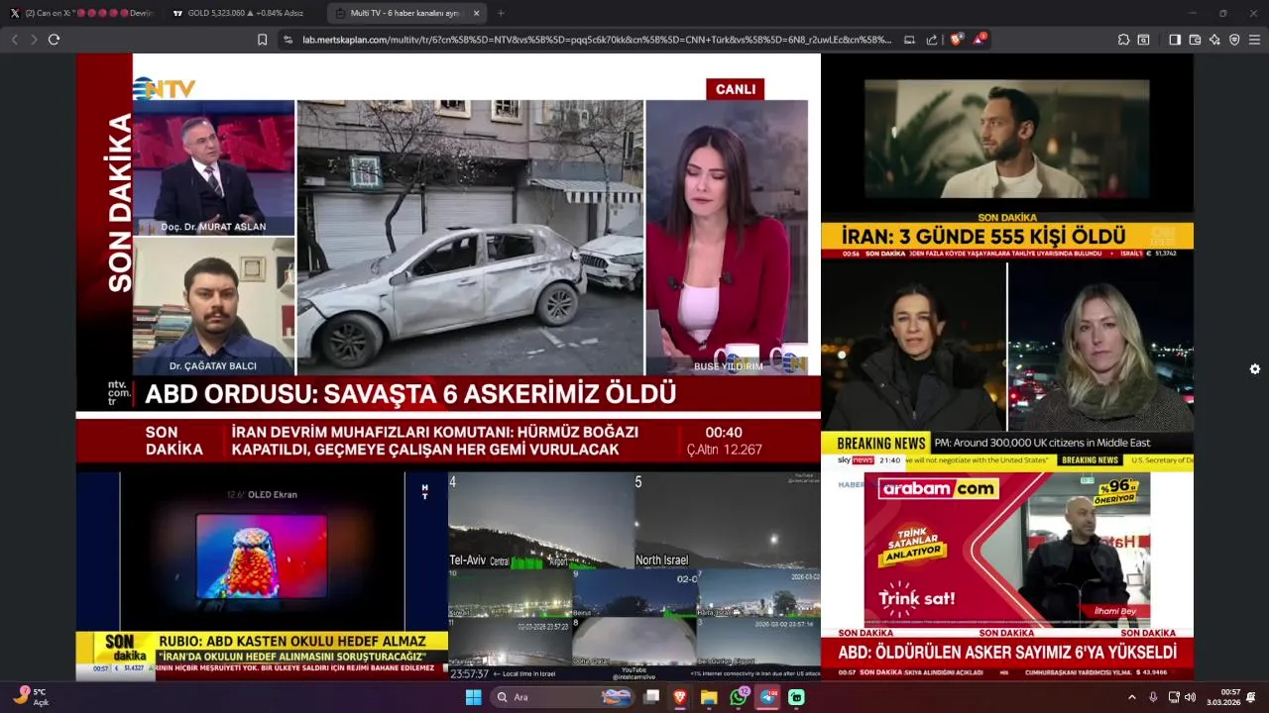This screenshot has width=1269, height=713.
Task: Click 'RUBIO: ABD KASTEN OKULU HEDEF ALMAZ' text
Action: point(292,641)
